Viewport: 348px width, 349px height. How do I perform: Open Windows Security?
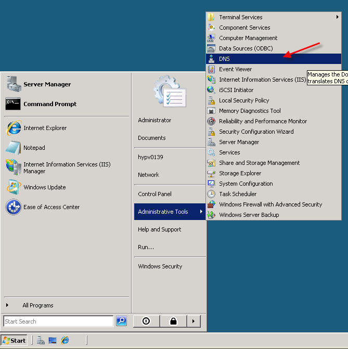pos(160,266)
